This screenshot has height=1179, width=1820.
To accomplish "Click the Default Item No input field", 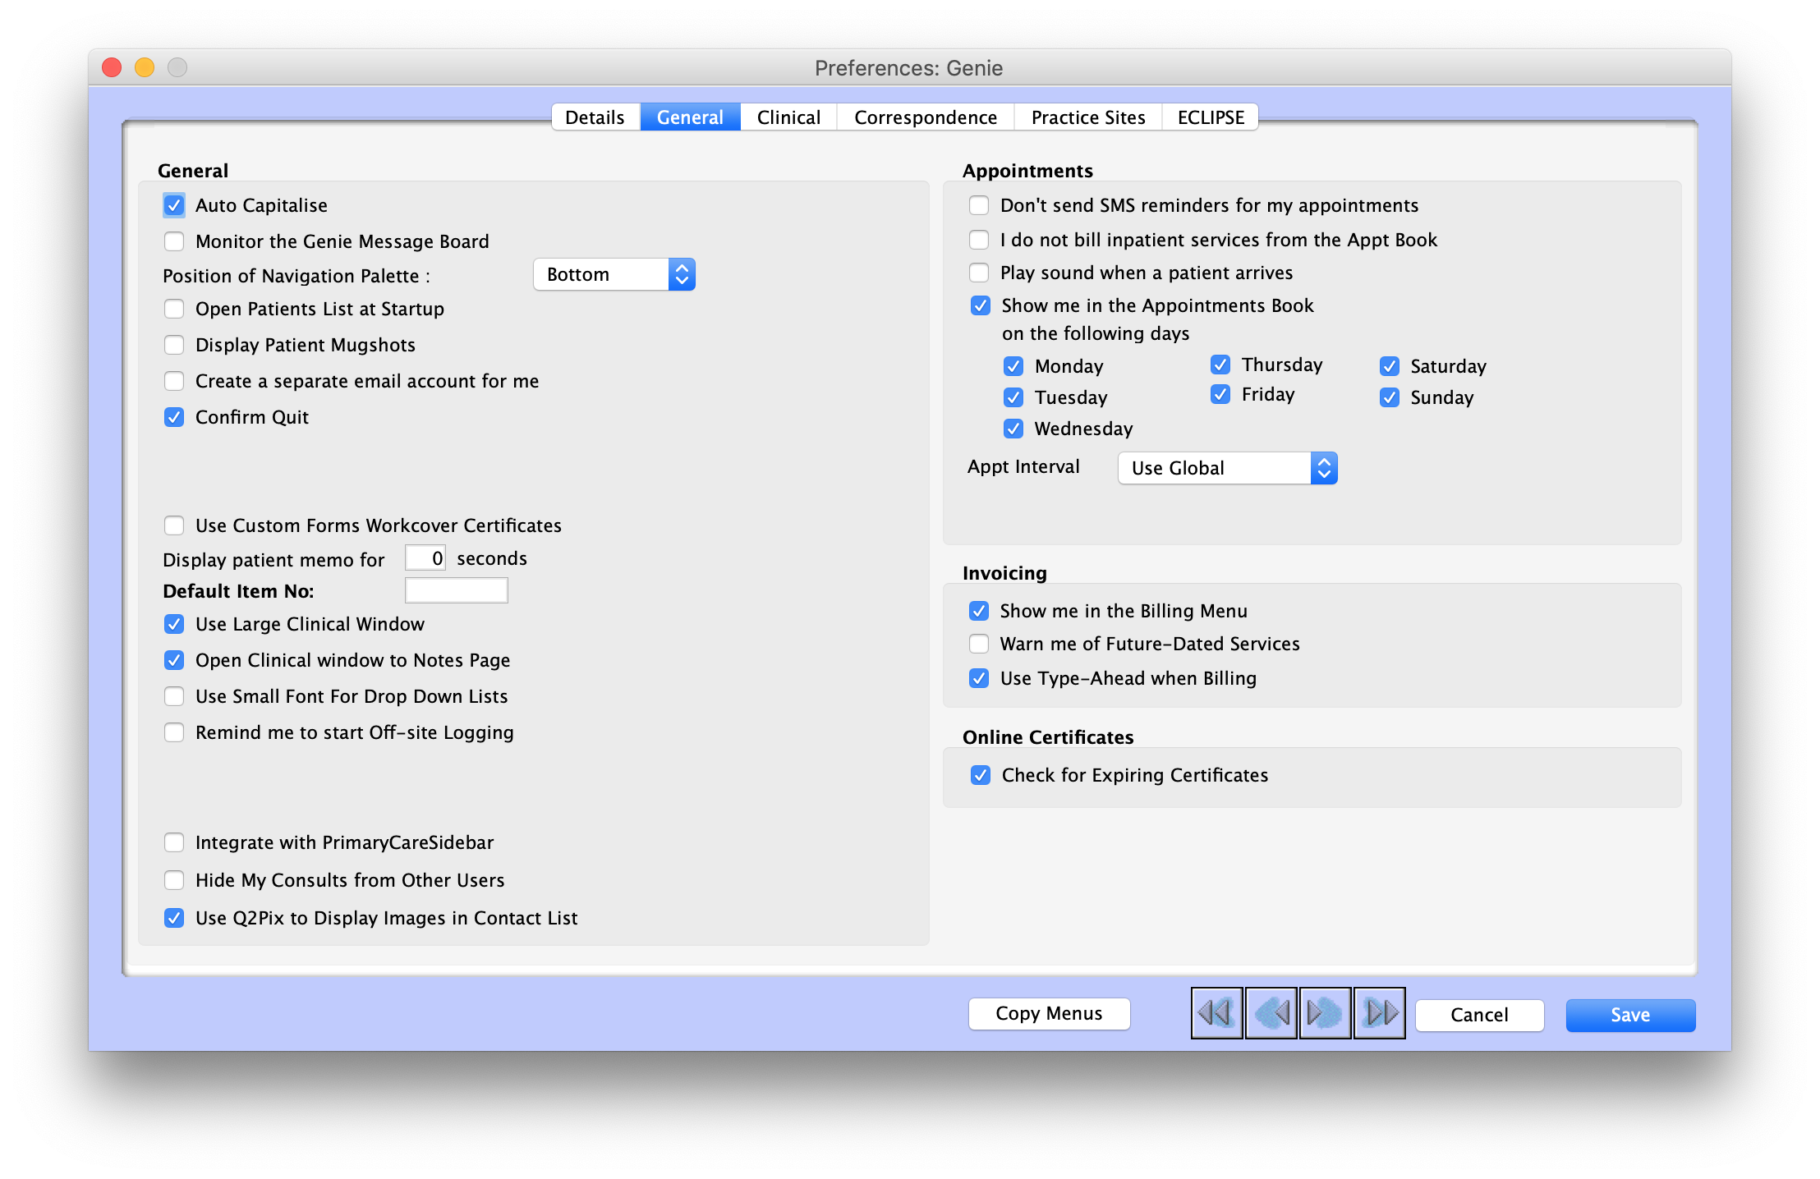I will [x=456, y=589].
